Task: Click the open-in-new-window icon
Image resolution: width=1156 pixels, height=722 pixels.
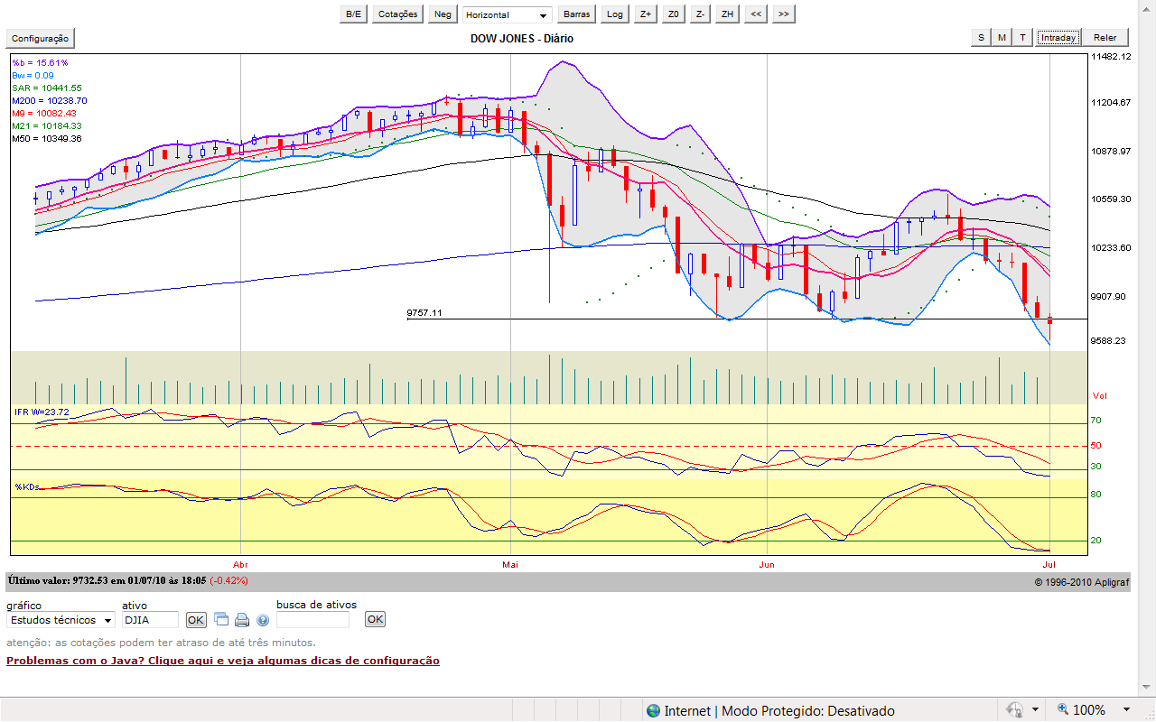Action: click(x=221, y=619)
